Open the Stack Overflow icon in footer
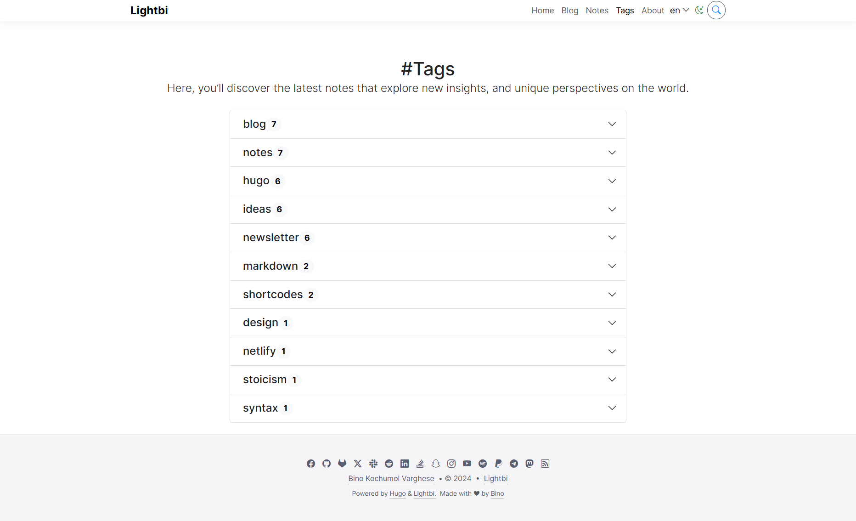This screenshot has height=521, width=856. click(x=420, y=464)
